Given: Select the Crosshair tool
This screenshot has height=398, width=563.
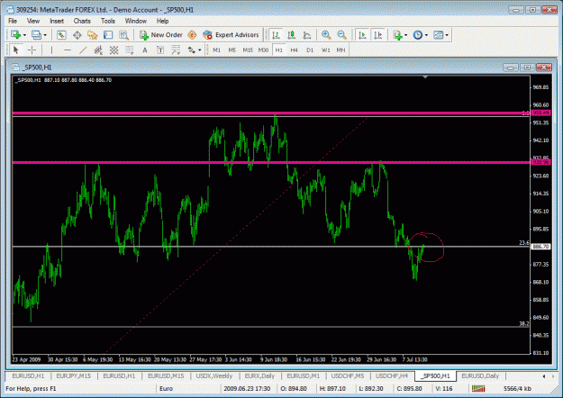Looking at the screenshot, I should pos(32,50).
